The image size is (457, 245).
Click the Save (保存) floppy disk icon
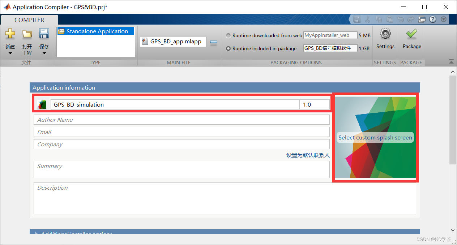[x=44, y=34]
